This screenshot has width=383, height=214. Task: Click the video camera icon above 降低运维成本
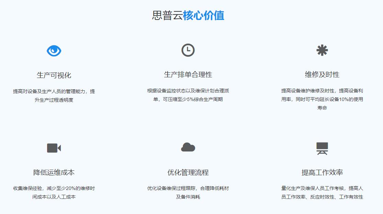[x=54, y=148]
